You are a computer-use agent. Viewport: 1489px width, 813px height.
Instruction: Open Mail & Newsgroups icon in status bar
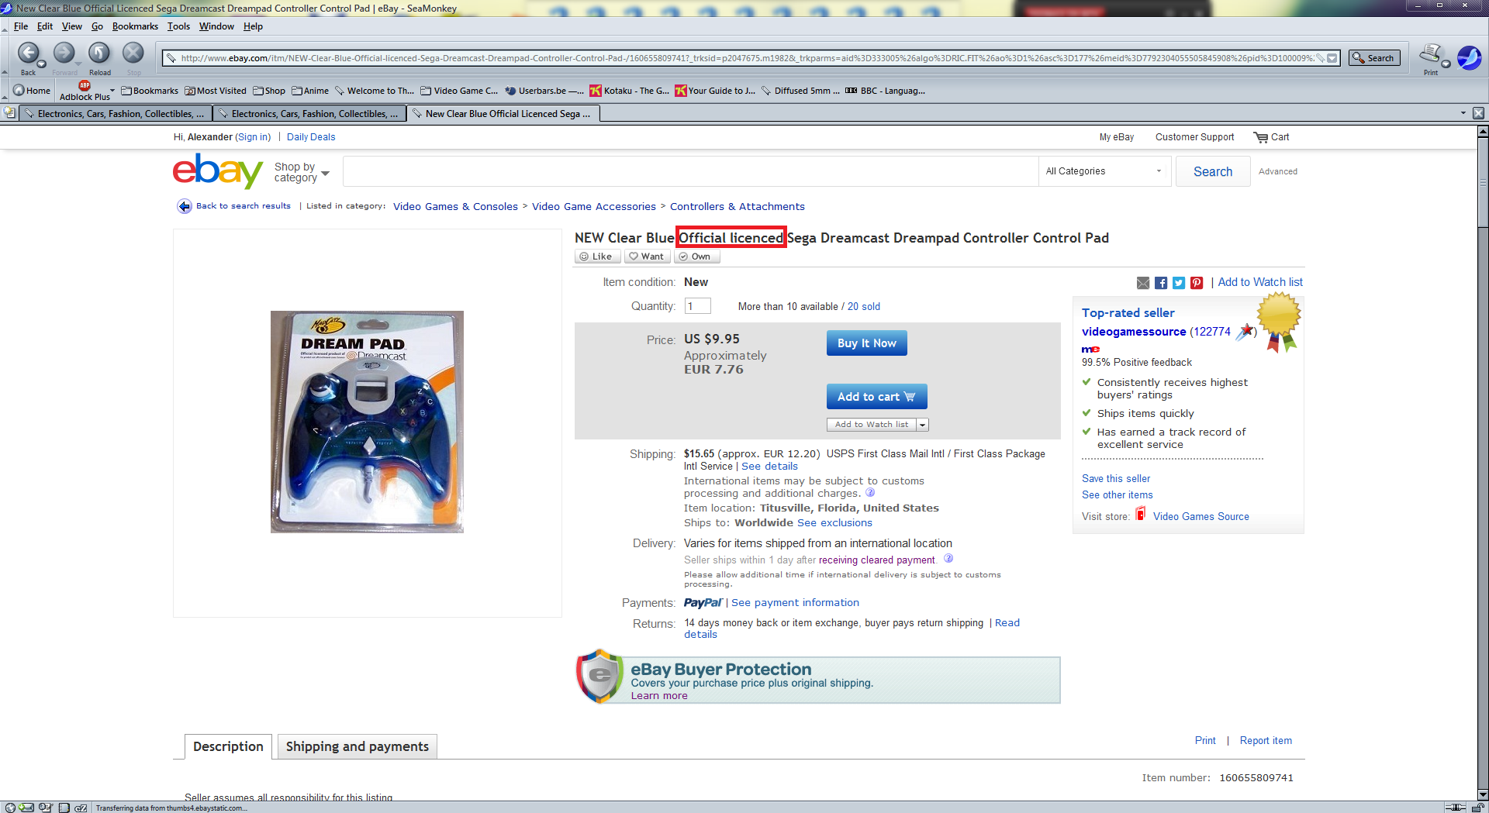point(27,808)
